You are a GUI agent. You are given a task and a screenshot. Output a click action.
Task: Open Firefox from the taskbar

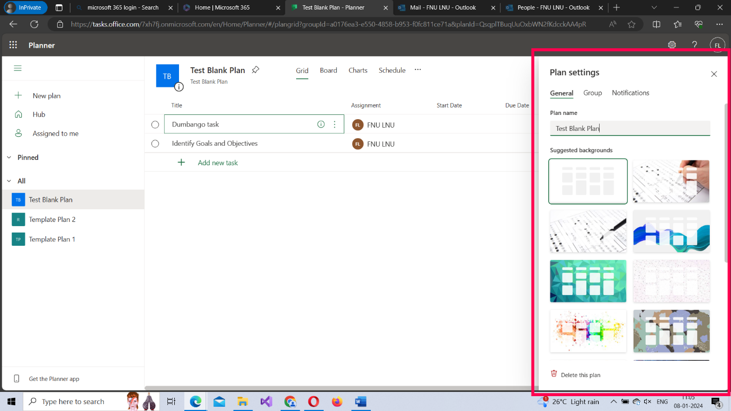337,401
